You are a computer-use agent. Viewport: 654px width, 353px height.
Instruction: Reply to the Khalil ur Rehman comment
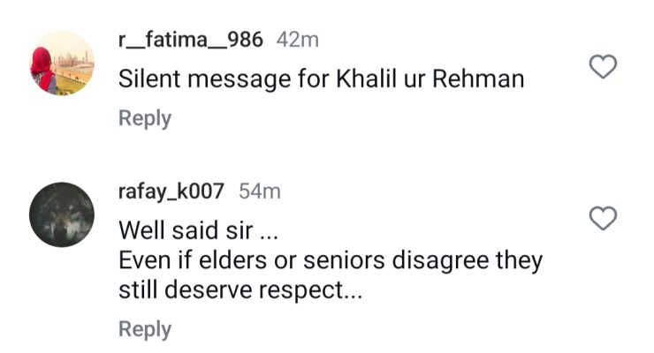145,118
